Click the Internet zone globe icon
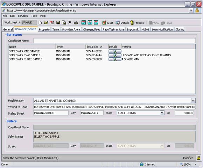 pyautogui.click(x=142, y=165)
